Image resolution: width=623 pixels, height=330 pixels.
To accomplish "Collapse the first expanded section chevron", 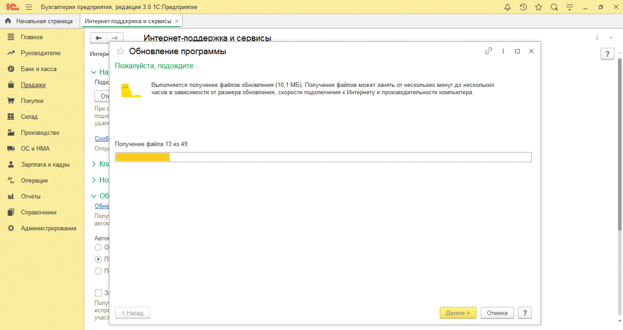I will pyautogui.click(x=94, y=72).
